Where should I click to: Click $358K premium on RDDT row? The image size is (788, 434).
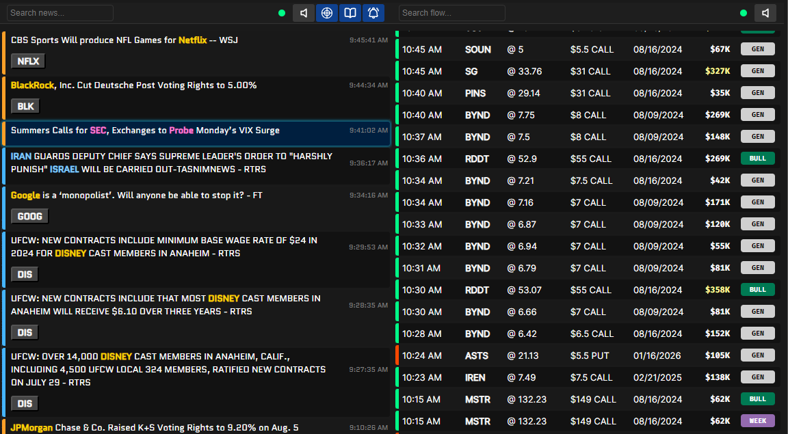718,290
